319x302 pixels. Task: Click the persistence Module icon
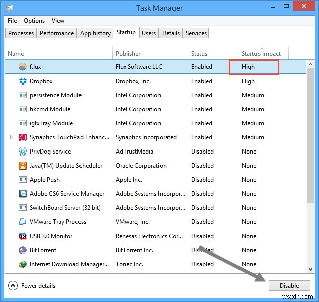tap(22, 95)
